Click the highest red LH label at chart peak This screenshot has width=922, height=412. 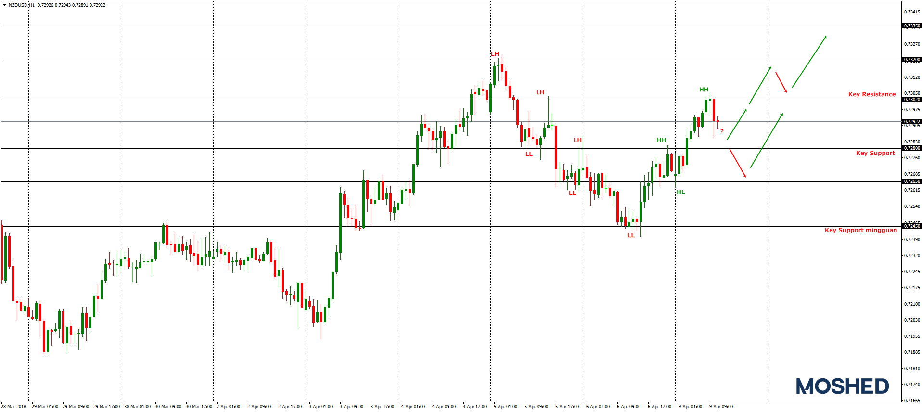tap(495, 54)
